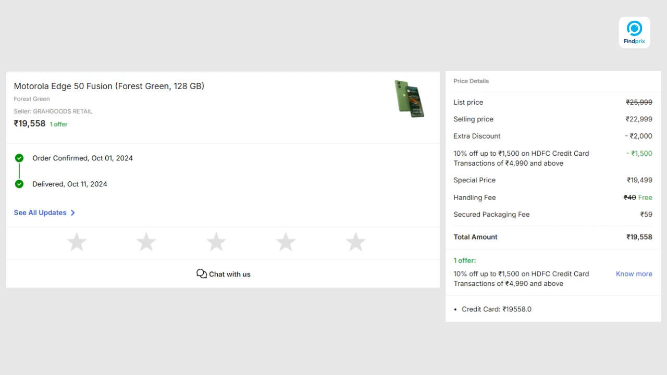
Task: Click the Total Amount label
Action: tap(475, 237)
